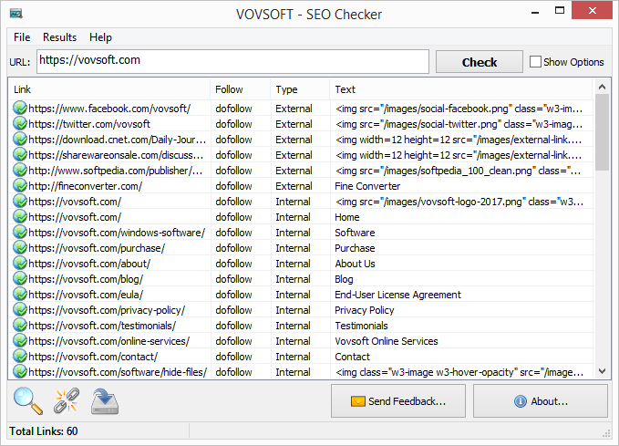Click the status icon beside the softpedia.com link
This screenshot has height=446, width=619.
(x=20, y=170)
